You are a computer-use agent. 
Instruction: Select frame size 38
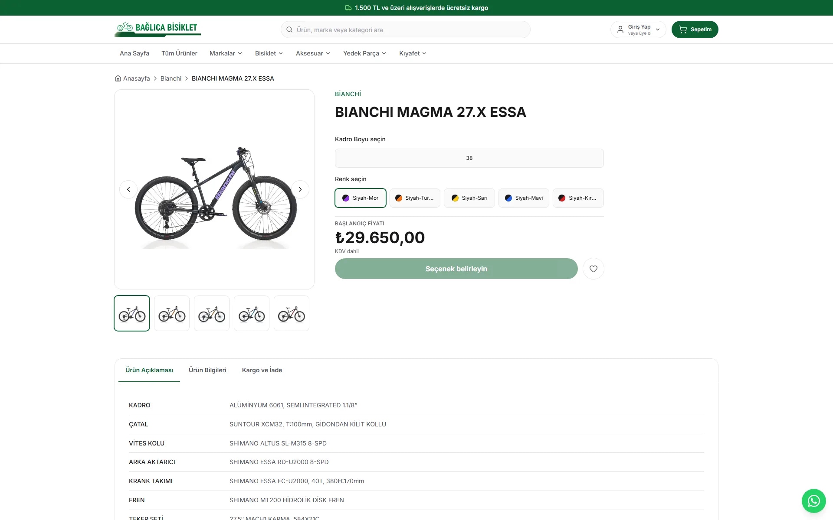[469, 158]
